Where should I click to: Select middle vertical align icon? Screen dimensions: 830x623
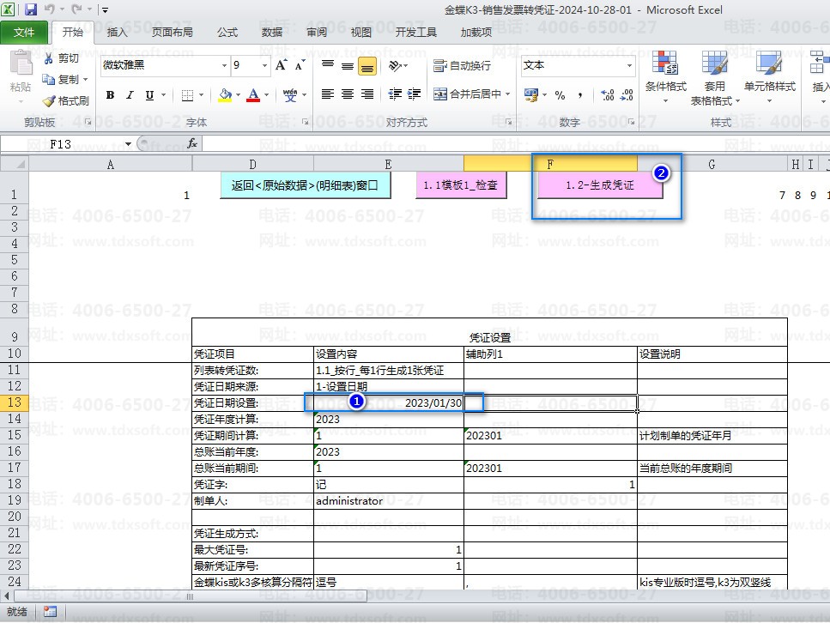pos(348,65)
